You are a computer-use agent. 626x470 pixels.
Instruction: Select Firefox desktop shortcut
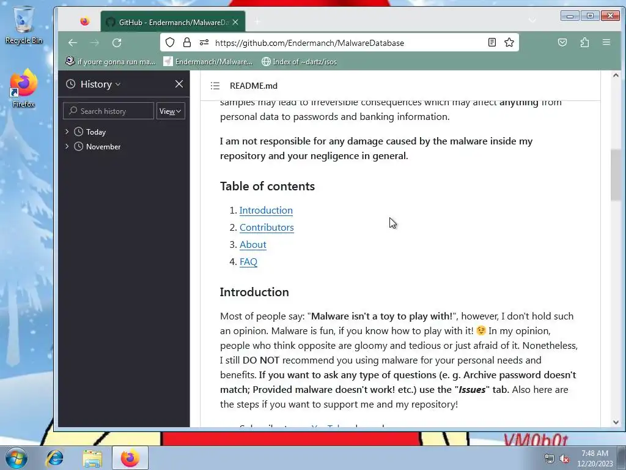[24, 88]
